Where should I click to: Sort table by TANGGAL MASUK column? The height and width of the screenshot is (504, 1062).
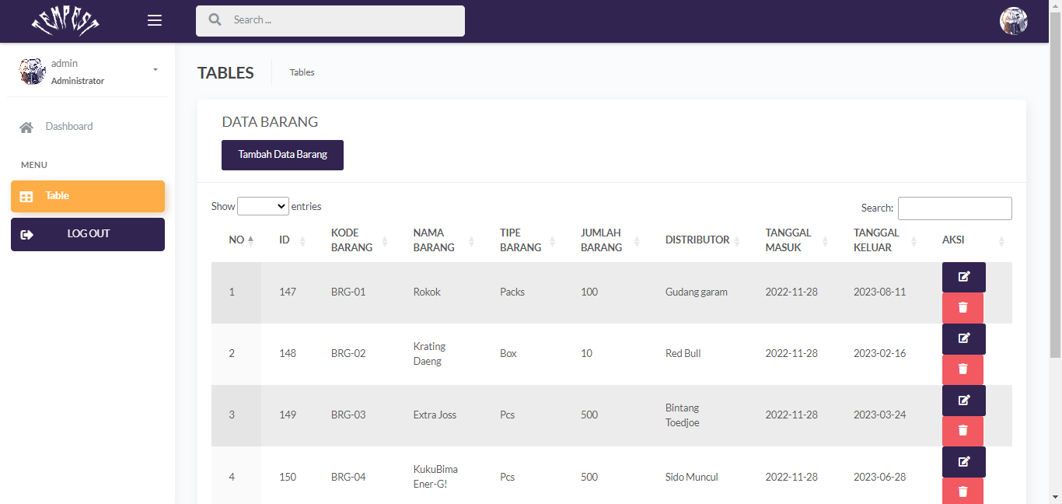point(791,240)
